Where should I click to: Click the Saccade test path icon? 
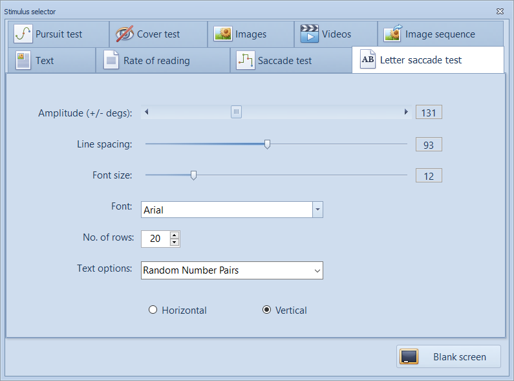(245, 61)
